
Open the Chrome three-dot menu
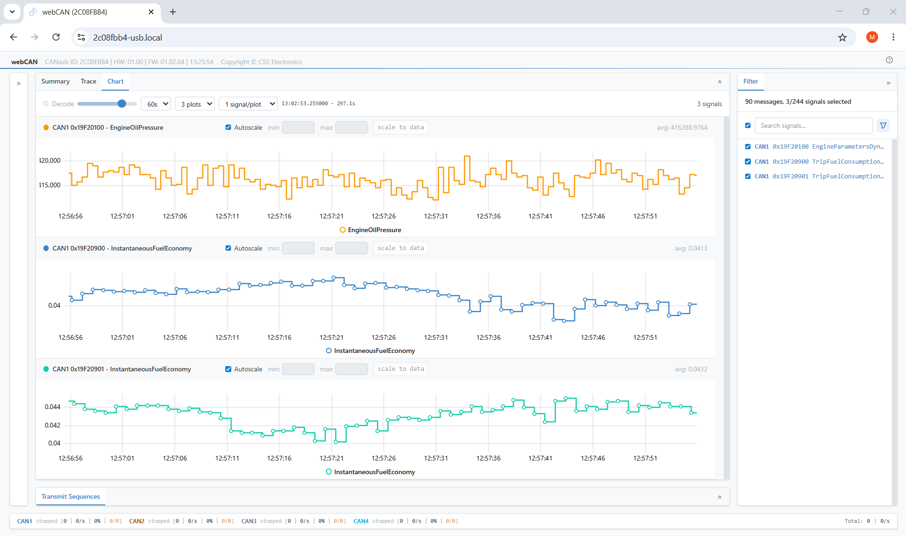pos(893,37)
